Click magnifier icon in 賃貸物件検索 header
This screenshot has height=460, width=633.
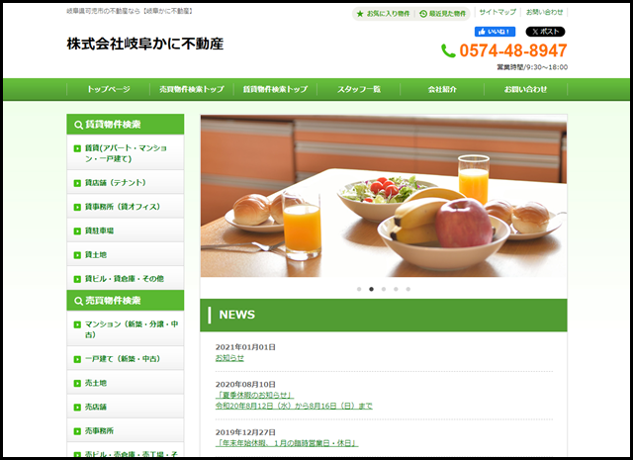(x=78, y=125)
